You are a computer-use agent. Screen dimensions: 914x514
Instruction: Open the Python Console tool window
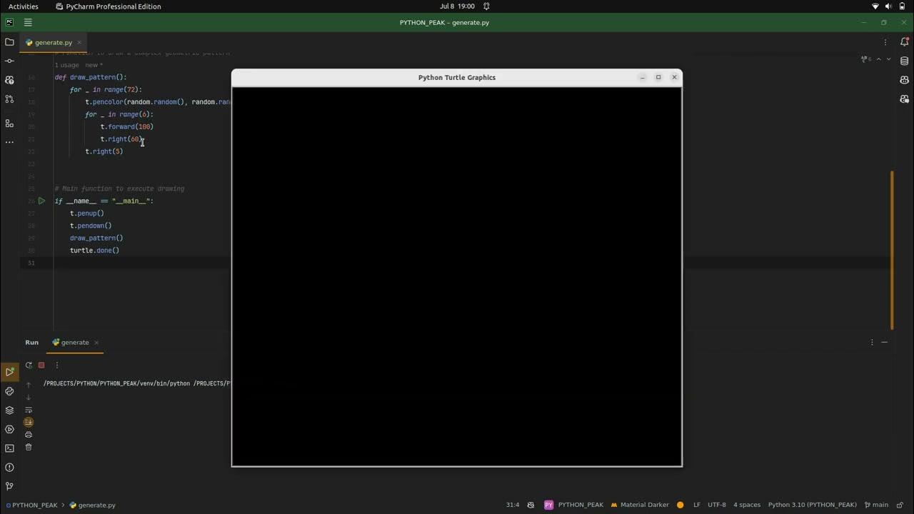click(x=9, y=391)
